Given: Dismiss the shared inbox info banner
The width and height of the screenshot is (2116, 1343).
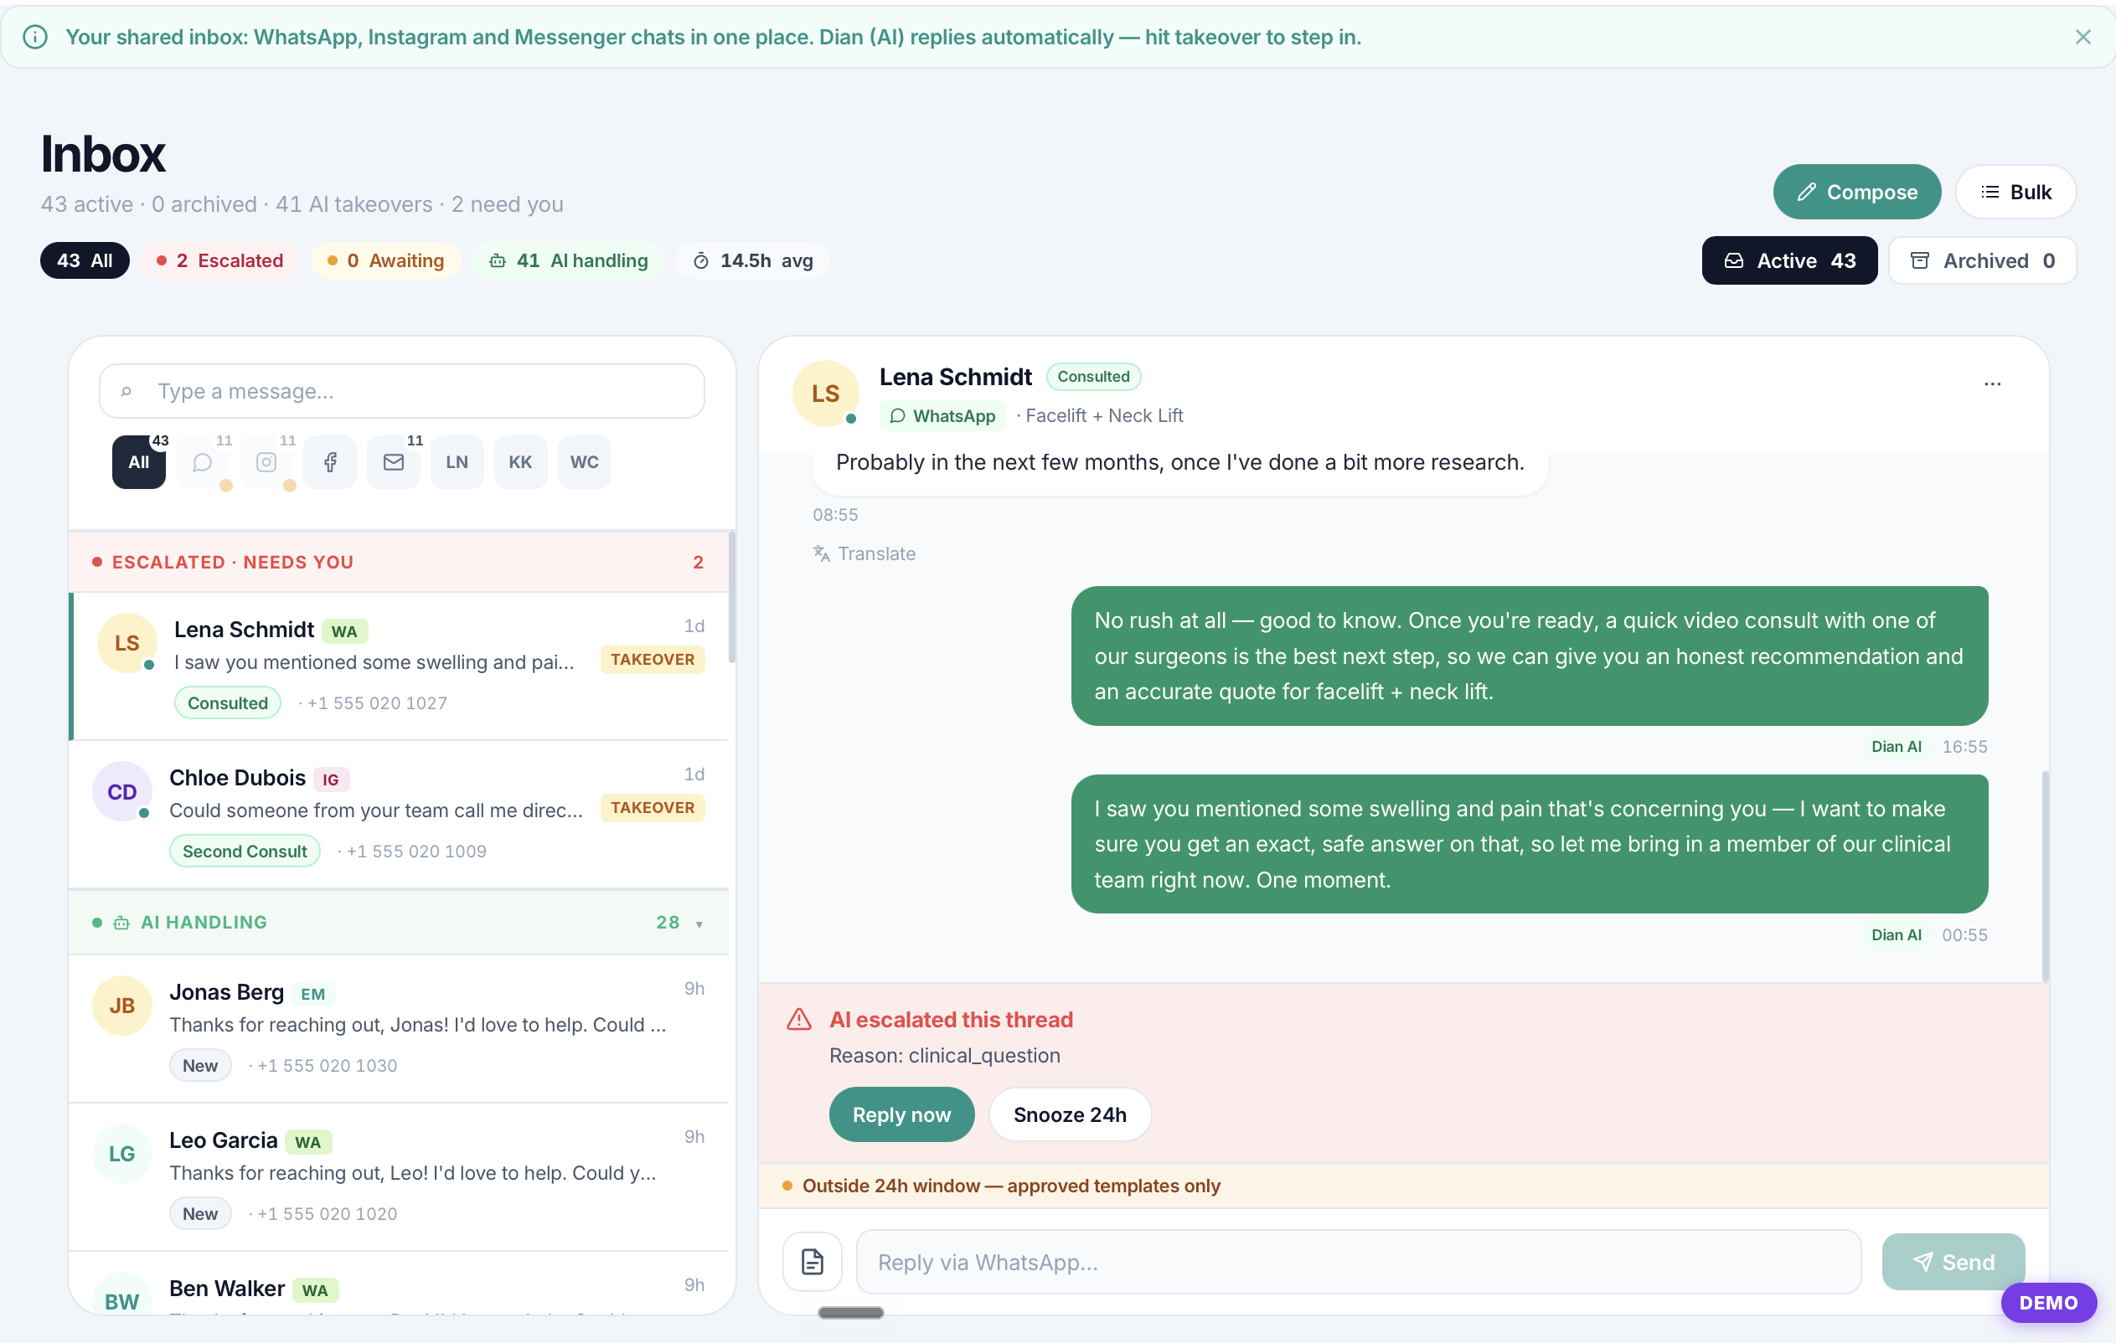Looking at the screenshot, I should pos(2082,37).
